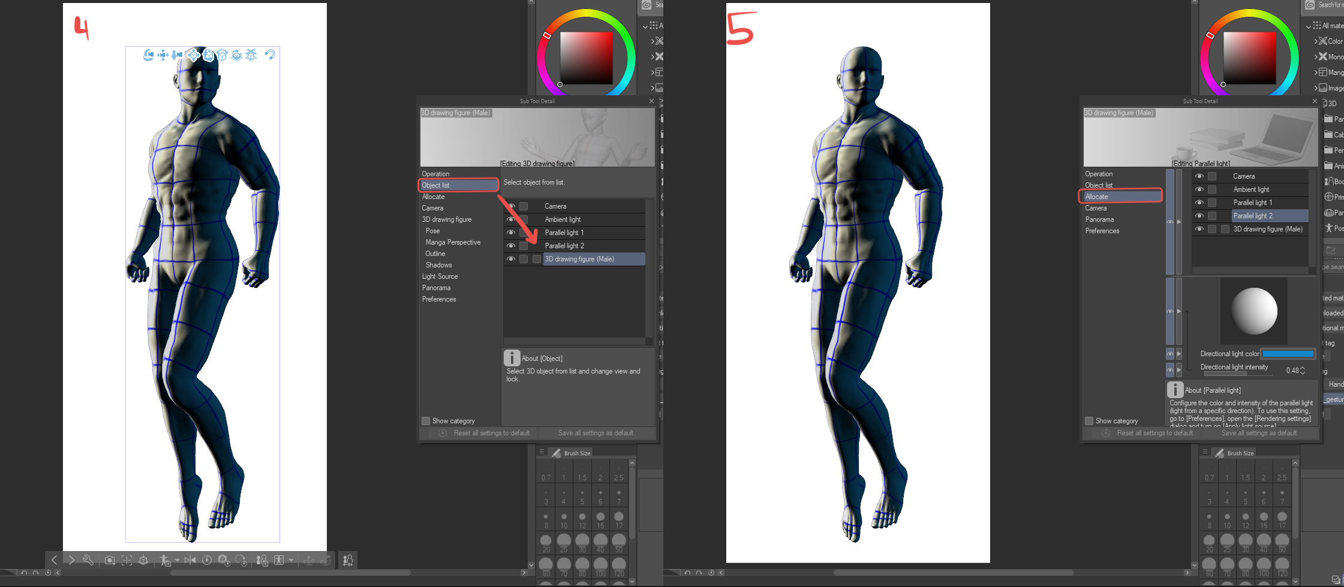Expand the Monochromatic pattern folder in material tree
This screenshot has height=587, width=1344.
pos(1316,57)
